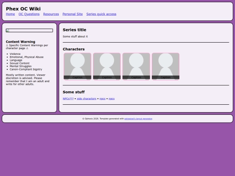
Task: Click the Some stuff heading
Action: coord(74,92)
